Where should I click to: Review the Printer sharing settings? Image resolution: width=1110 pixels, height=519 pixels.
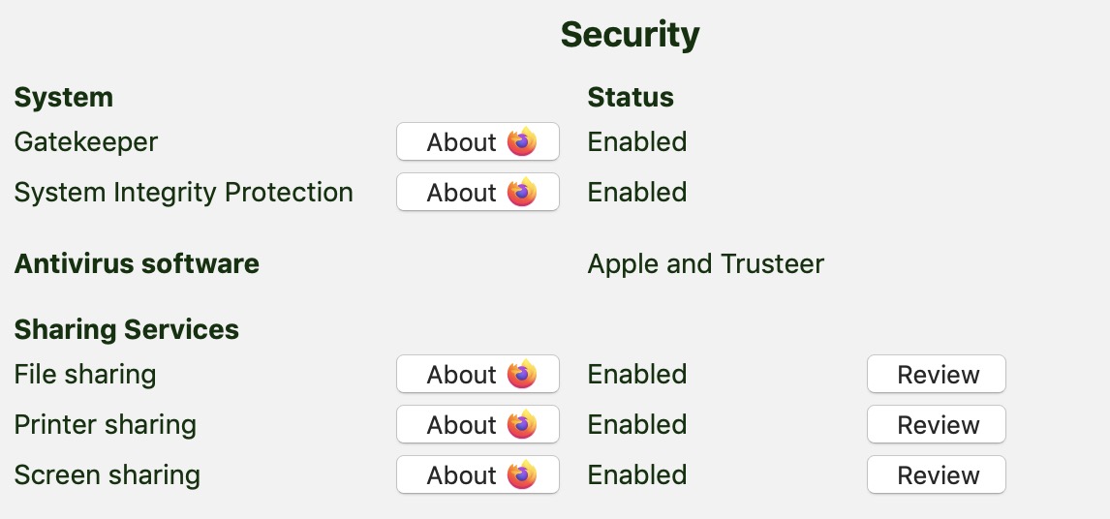tap(937, 424)
